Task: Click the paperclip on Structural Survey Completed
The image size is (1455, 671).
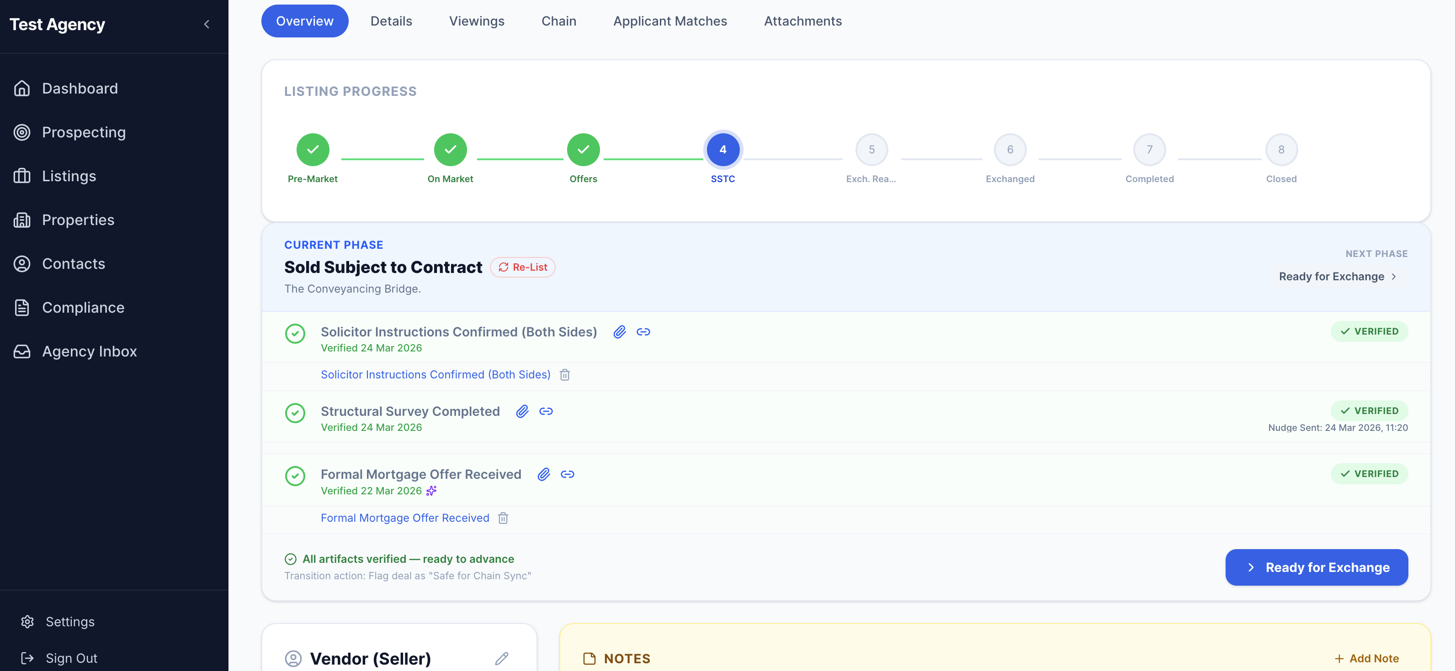Action: [521, 411]
